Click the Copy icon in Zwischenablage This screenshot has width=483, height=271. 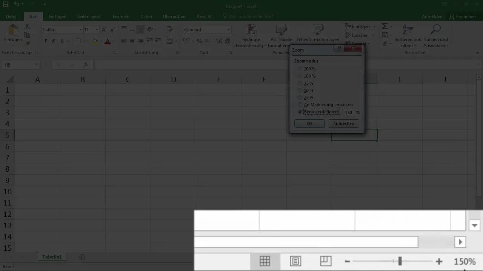(x=27, y=35)
